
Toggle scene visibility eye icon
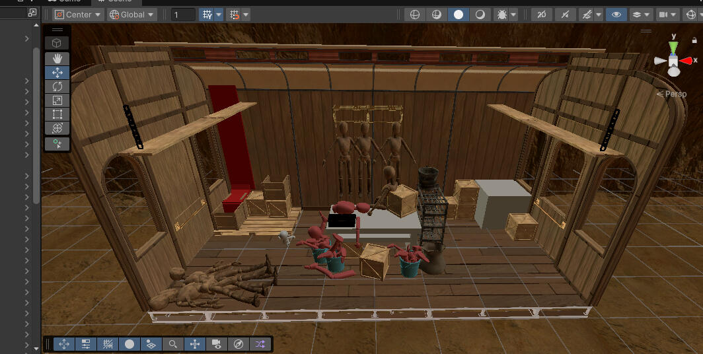(x=616, y=15)
